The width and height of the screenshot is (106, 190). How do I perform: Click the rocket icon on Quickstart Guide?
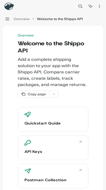[x=28, y=115]
